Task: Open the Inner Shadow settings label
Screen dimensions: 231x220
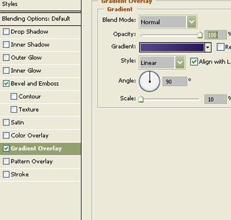Action: coord(30,45)
